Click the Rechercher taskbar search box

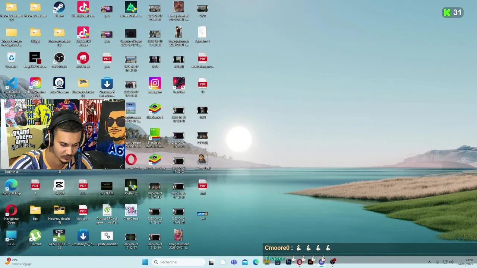click(x=179, y=262)
